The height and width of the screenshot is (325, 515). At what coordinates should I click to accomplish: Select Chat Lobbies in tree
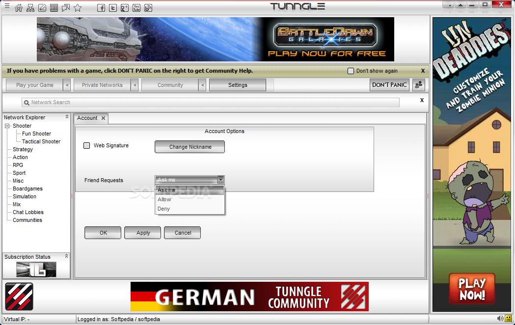click(x=28, y=213)
